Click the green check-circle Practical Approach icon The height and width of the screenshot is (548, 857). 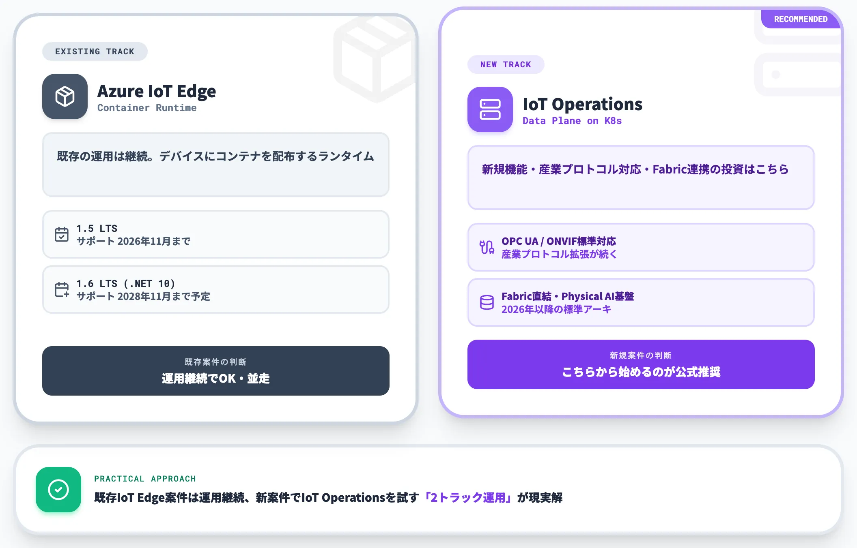(x=58, y=490)
